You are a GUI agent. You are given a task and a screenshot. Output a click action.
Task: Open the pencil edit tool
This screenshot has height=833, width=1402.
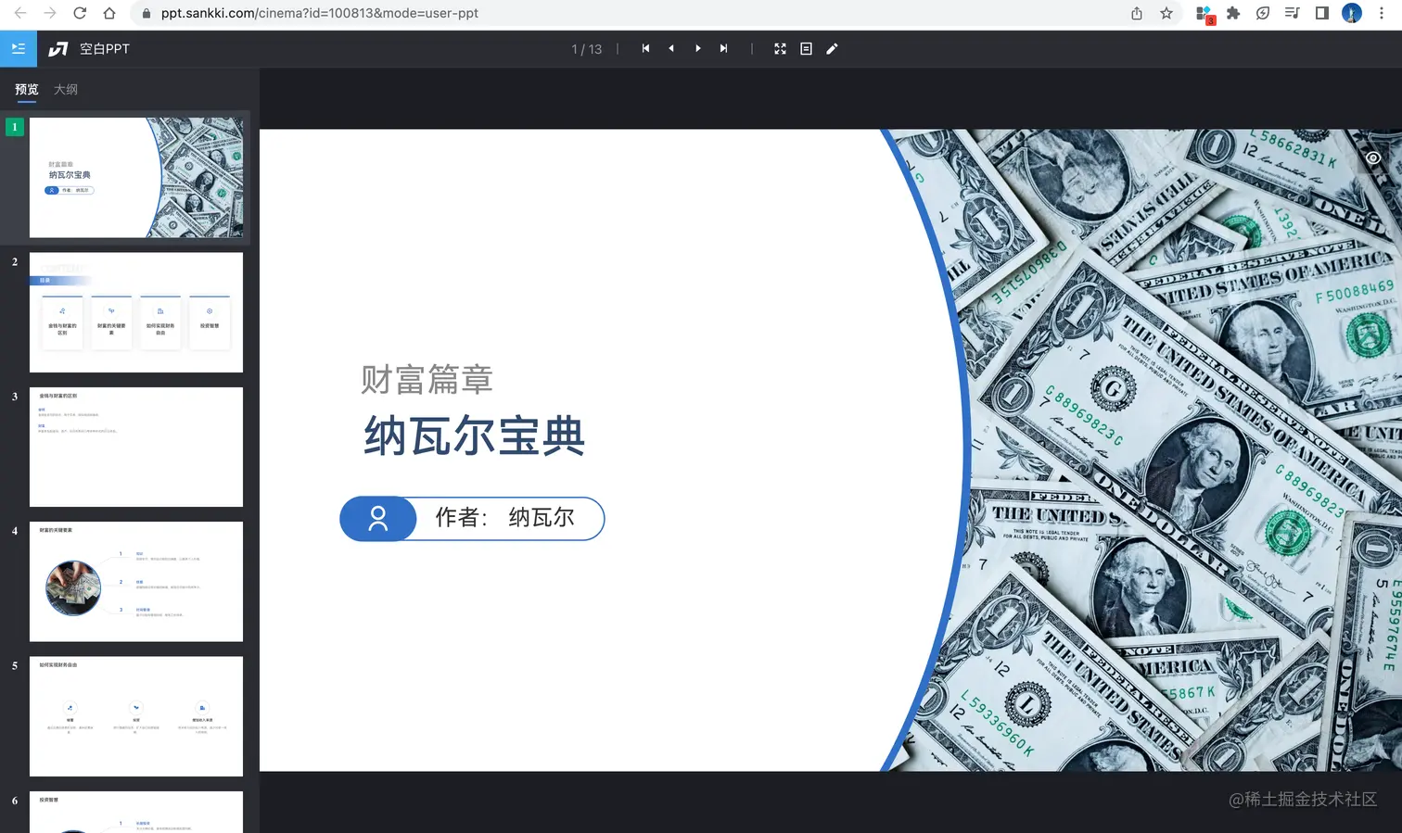point(832,48)
